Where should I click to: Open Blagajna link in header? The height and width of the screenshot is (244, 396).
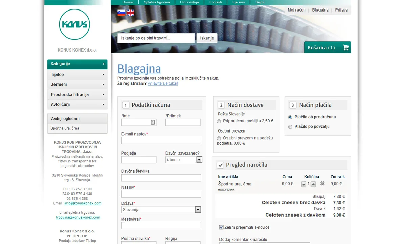(320, 10)
